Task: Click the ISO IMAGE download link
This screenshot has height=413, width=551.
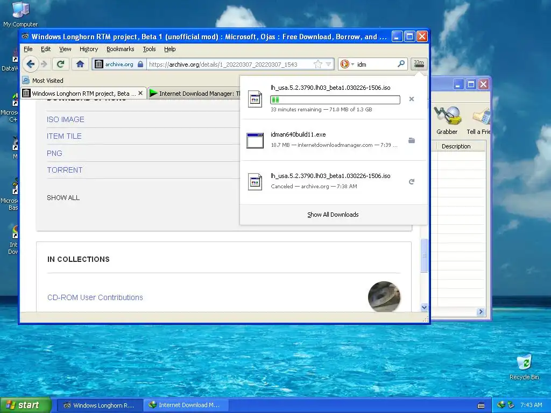Action: [x=65, y=119]
